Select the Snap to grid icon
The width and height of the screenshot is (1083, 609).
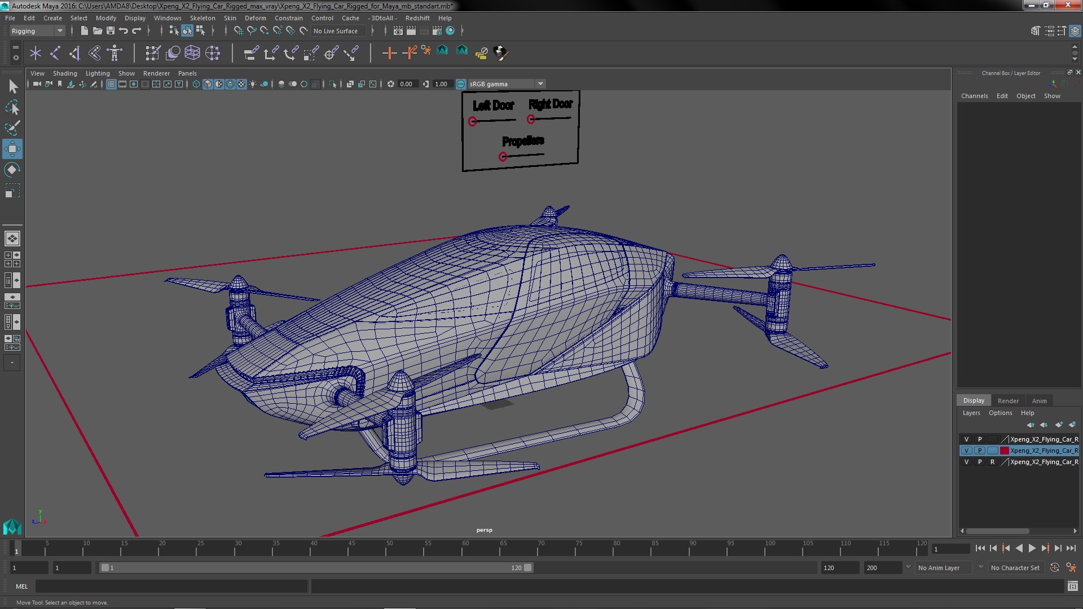click(x=237, y=30)
